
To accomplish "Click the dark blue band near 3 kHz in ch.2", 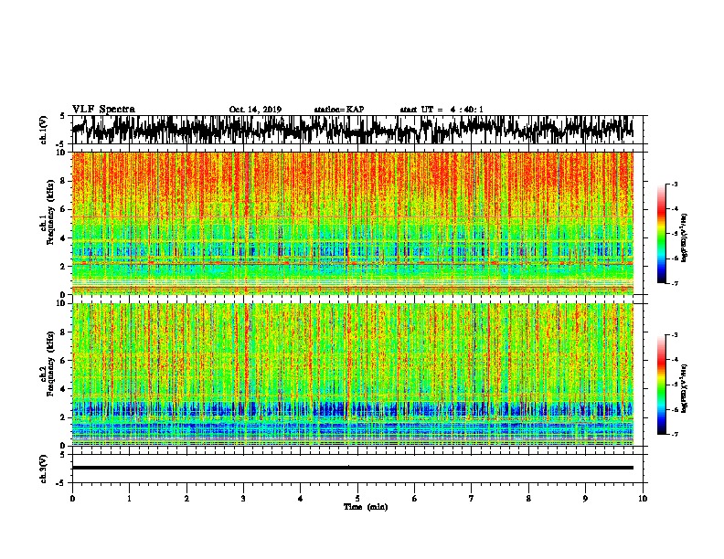I will pyautogui.click(x=352, y=408).
